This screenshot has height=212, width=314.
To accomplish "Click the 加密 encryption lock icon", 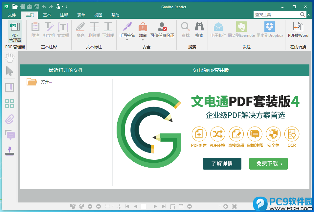I will tap(143, 27).
